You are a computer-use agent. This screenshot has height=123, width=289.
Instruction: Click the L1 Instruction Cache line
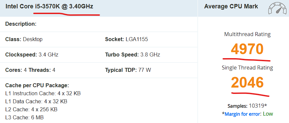(x=43, y=94)
